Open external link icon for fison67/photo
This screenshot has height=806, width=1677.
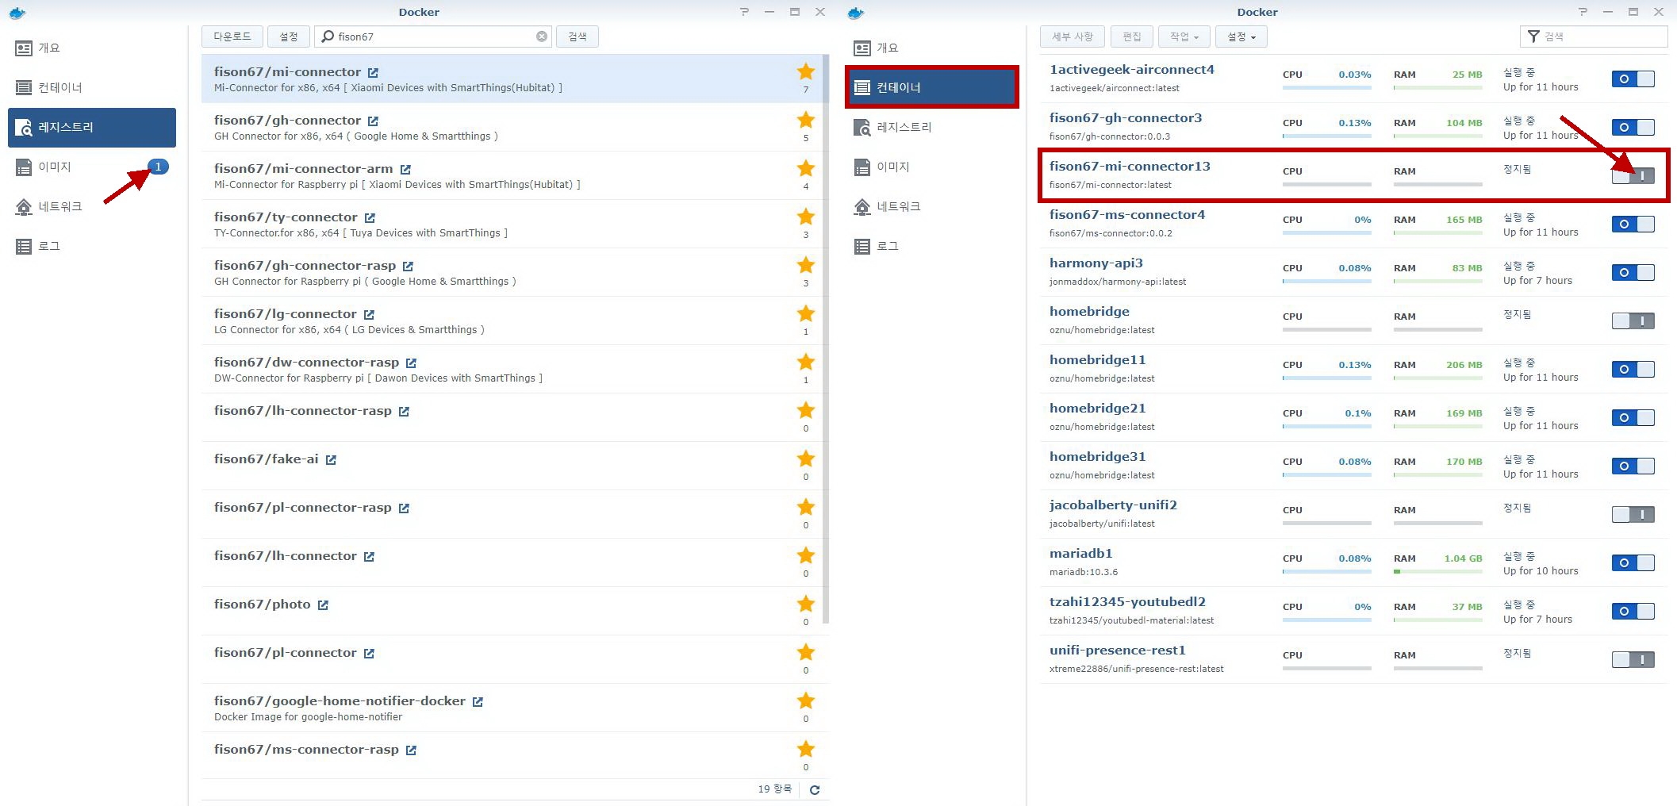tap(323, 605)
